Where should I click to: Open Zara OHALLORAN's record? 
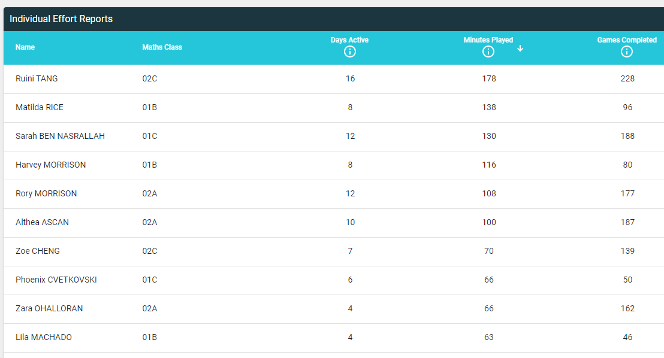click(49, 308)
